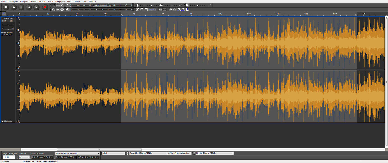Select the Selection tool
This screenshot has width=388, height=163.
[x=54, y=5]
